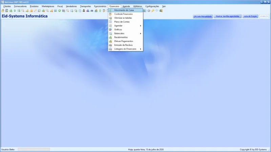Click the yellow key toolbar icon
The height and width of the screenshot is (152, 271).
point(153,11)
